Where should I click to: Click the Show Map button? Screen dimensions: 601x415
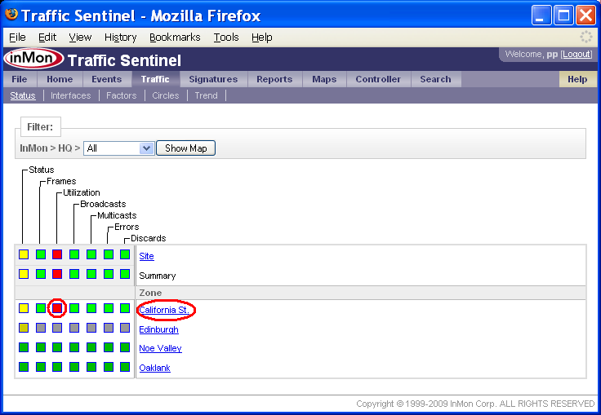pyautogui.click(x=186, y=148)
